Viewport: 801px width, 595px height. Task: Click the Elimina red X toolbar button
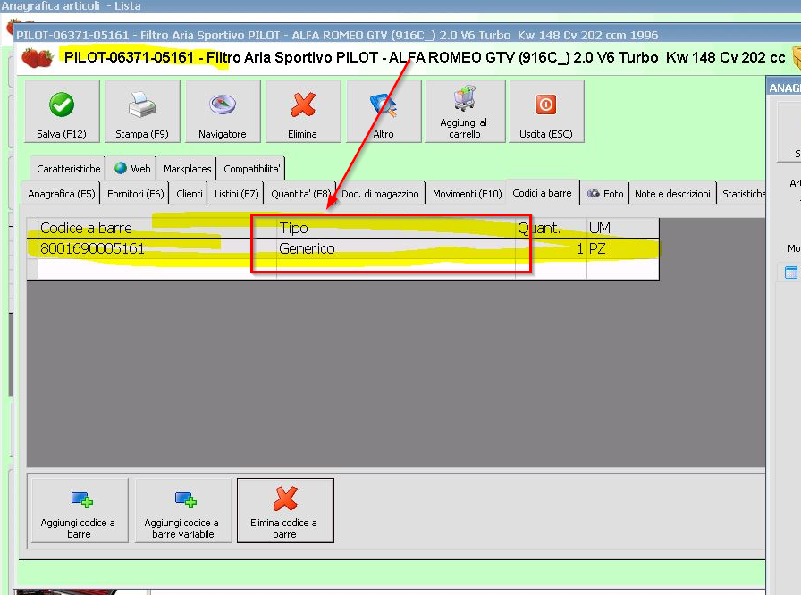click(x=303, y=112)
